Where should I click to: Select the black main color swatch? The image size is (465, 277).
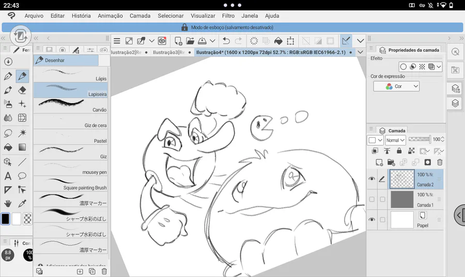click(x=5, y=219)
